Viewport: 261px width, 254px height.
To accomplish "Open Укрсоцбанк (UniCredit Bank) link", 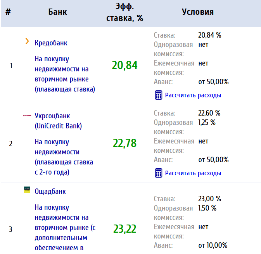I will click(x=58, y=121).
